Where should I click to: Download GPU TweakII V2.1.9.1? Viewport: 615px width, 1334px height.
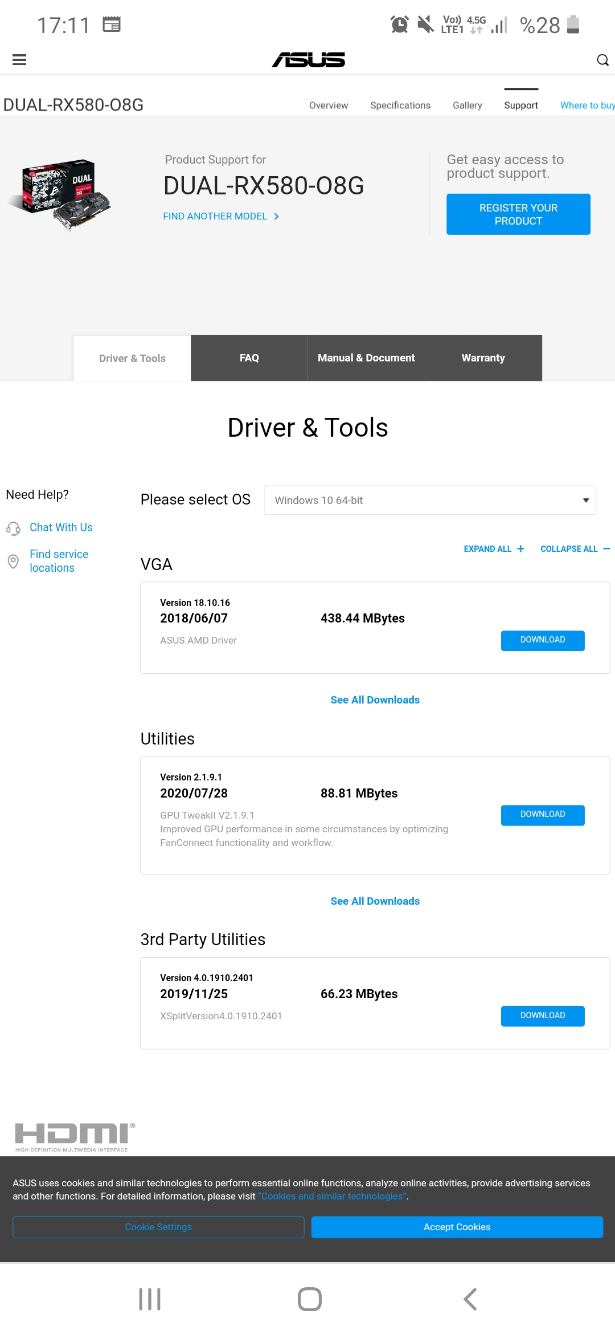[x=543, y=815]
